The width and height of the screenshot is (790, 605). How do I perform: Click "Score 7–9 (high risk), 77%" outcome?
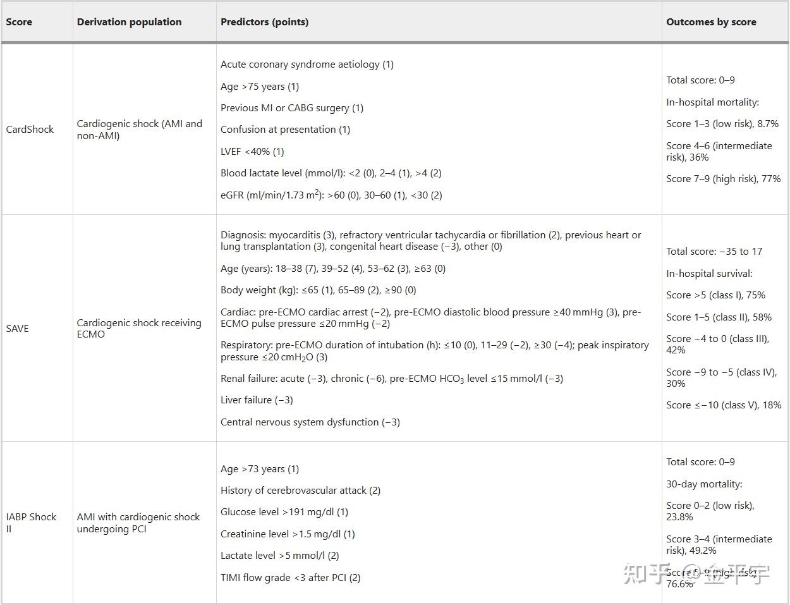click(x=723, y=179)
